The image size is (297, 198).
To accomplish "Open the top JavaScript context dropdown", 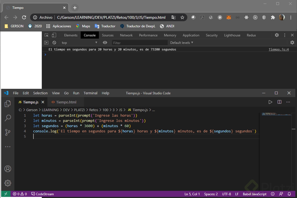I will [x=79, y=43].
